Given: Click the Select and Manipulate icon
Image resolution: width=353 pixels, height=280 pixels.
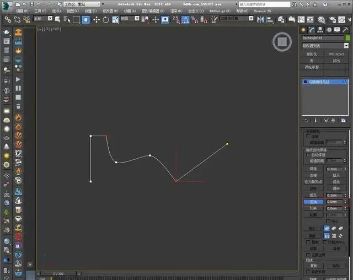Looking at the screenshot, I should pos(156,20).
